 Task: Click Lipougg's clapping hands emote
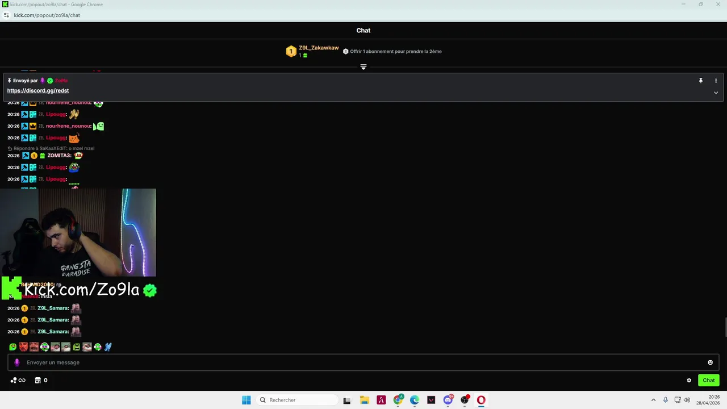click(74, 114)
